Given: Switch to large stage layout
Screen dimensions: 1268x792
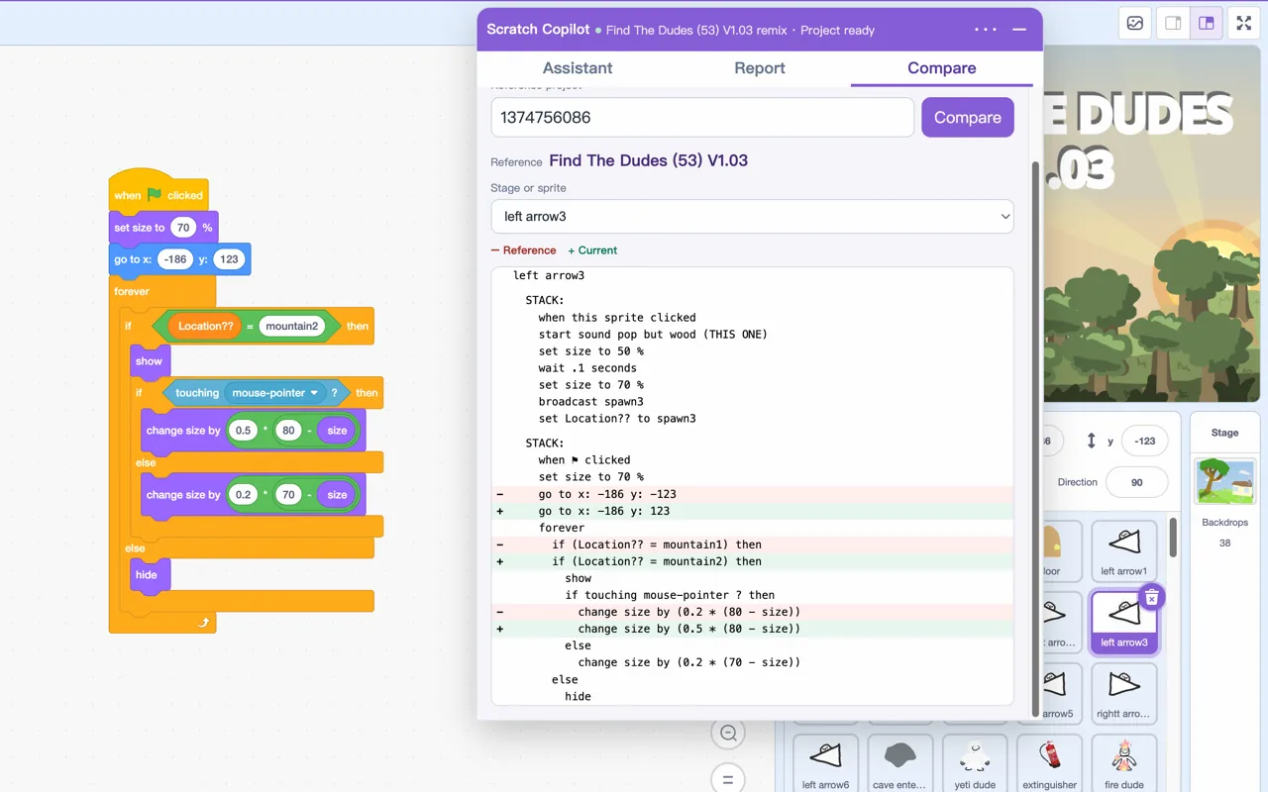Looking at the screenshot, I should [x=1206, y=23].
